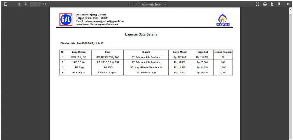Select the quantity 3,300 cell
The image size is (293, 140).
coord(223,72)
